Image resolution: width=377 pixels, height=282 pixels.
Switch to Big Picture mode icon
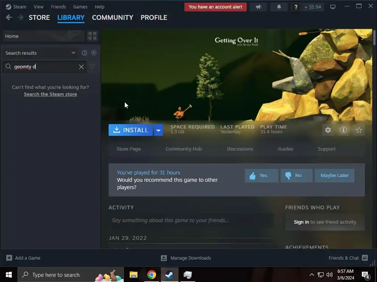tap(333, 7)
